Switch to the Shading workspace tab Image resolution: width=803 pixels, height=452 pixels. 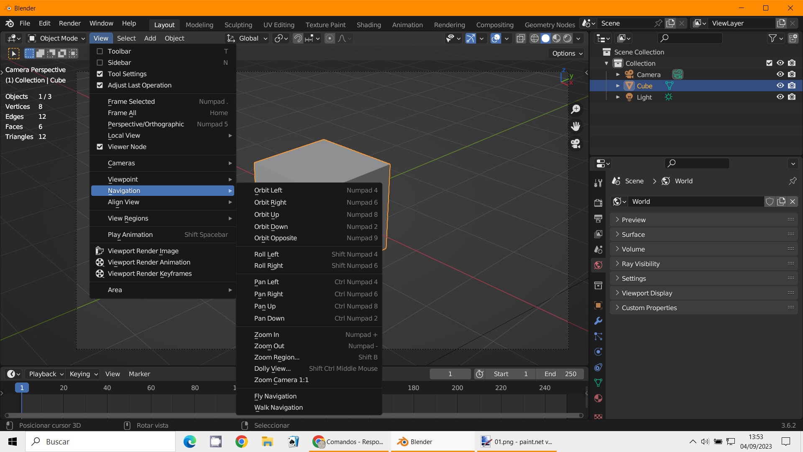coord(368,25)
